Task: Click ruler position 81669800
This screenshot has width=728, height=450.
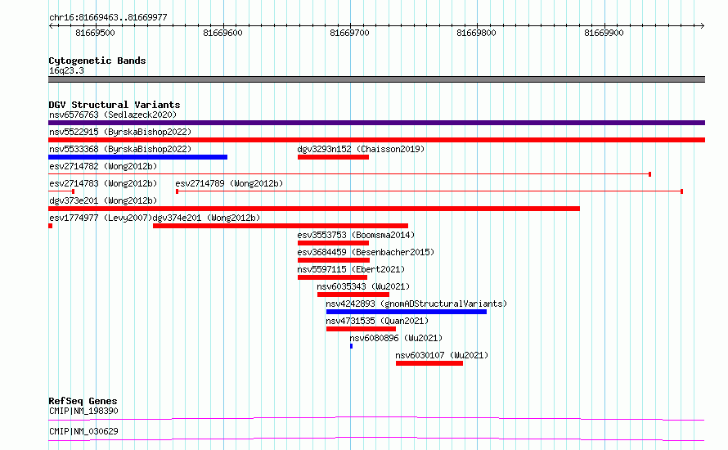Action: pyautogui.click(x=476, y=33)
